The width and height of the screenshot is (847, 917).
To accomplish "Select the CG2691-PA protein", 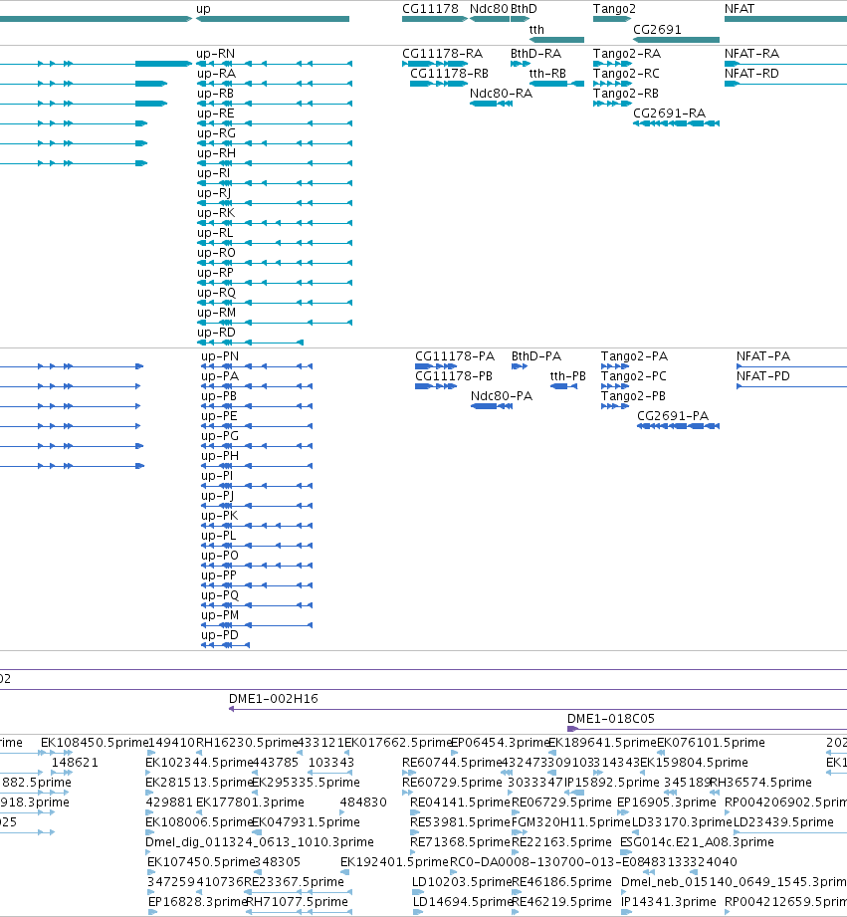I will [x=678, y=426].
